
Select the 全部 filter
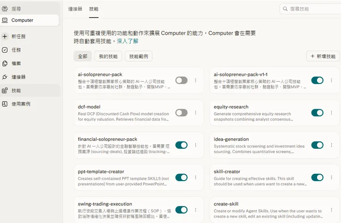[x=82, y=56]
